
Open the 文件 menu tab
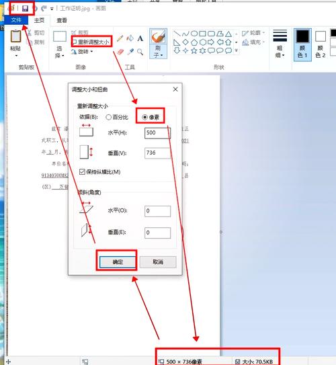coord(16,20)
